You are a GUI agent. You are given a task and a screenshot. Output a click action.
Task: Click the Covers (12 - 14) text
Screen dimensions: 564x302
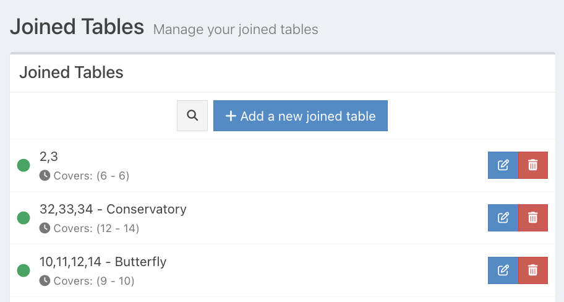tap(96, 228)
